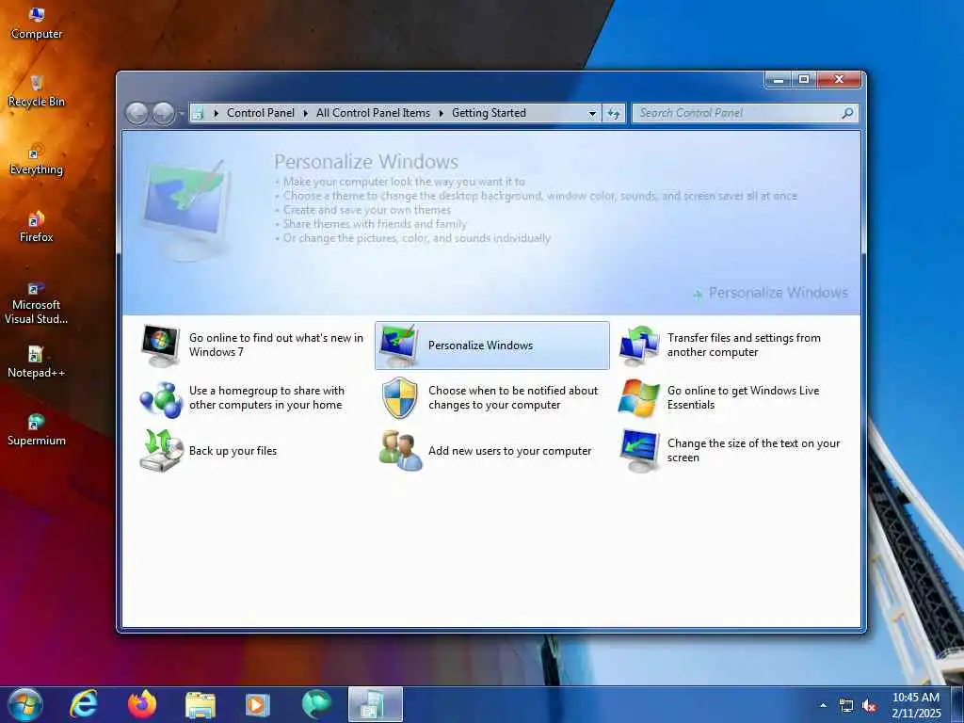Click the Getting Started breadcrumb
Viewport: 964px width, 723px height.
click(489, 113)
